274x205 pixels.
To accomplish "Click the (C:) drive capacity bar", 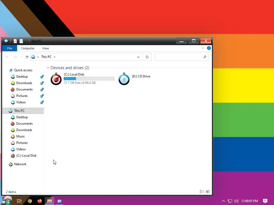I will click(89, 79).
